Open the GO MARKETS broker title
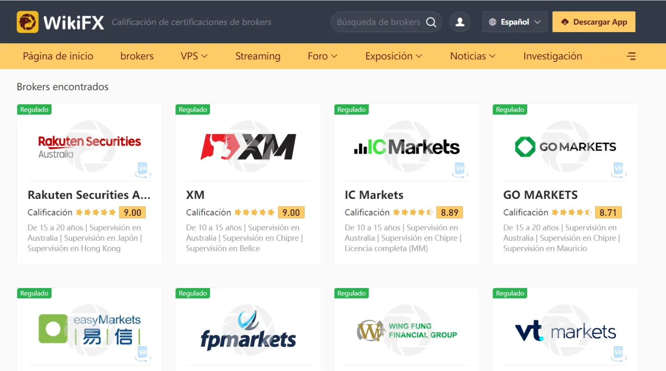This screenshot has width=666, height=371. [540, 195]
